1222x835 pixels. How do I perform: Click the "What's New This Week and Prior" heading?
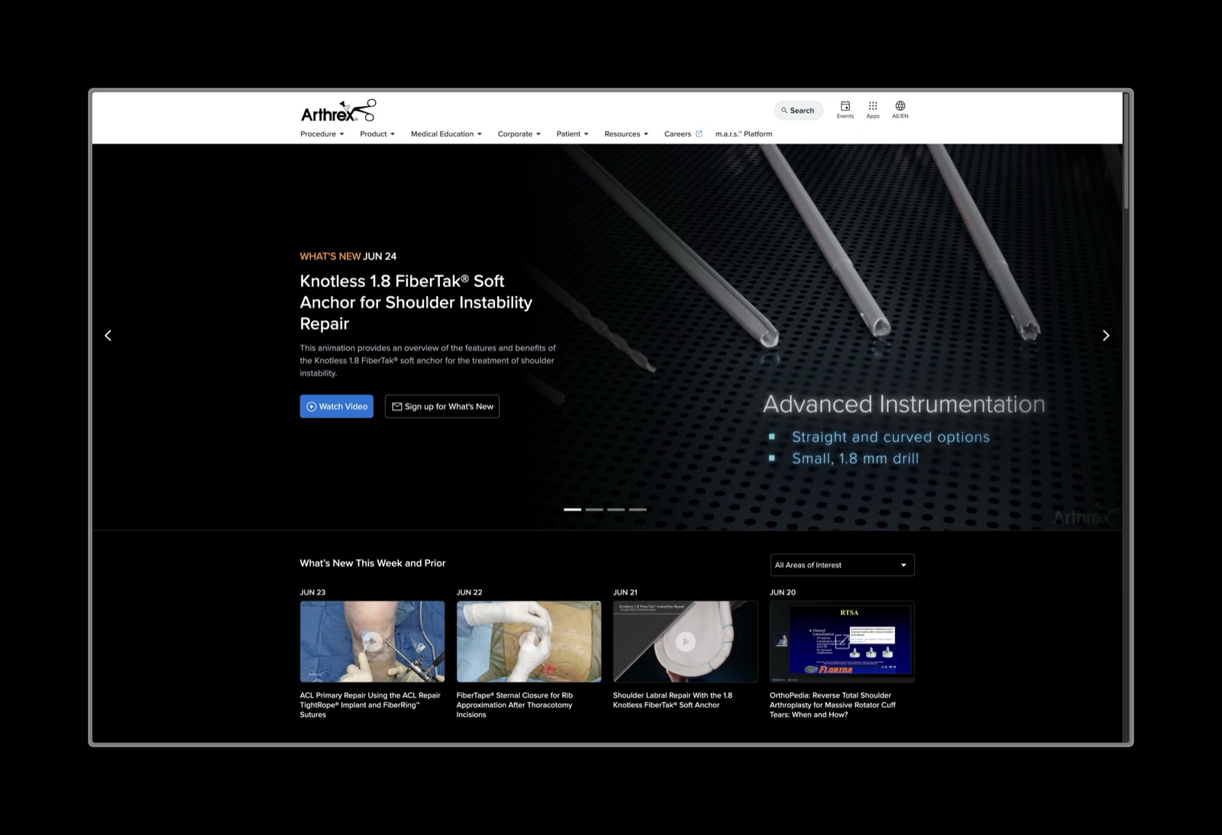pos(373,563)
